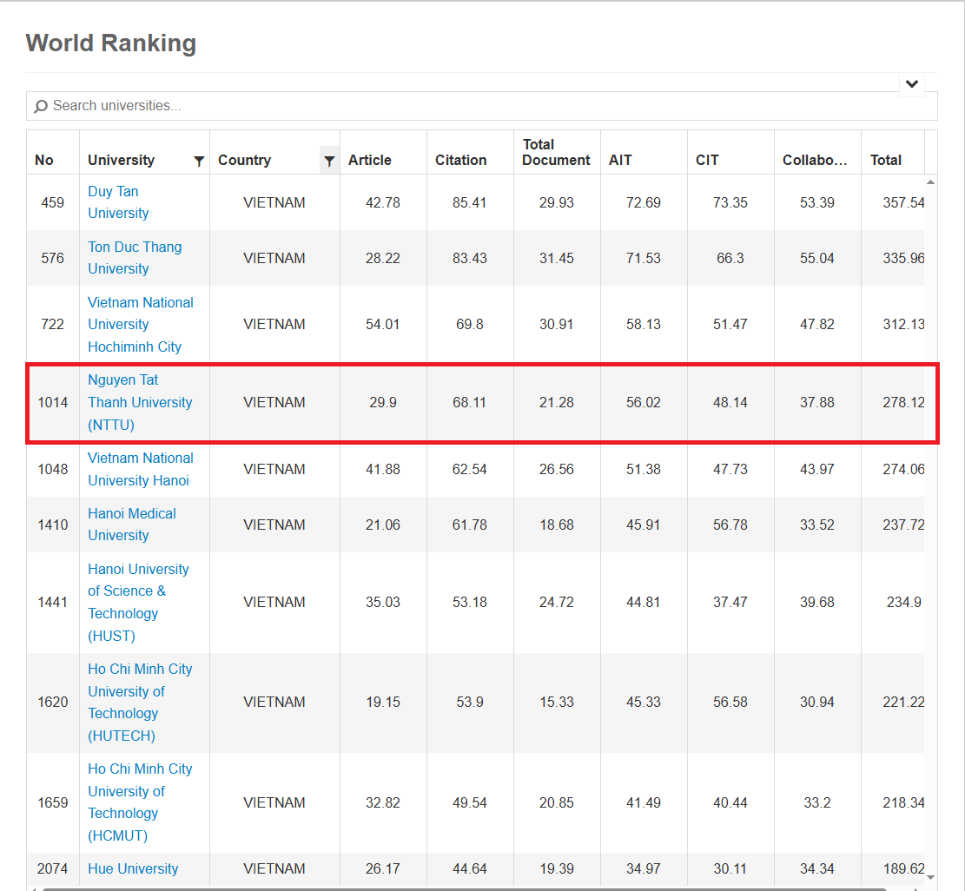Image resolution: width=965 pixels, height=891 pixels.
Task: Click the Country column header label
Action: pyautogui.click(x=244, y=160)
